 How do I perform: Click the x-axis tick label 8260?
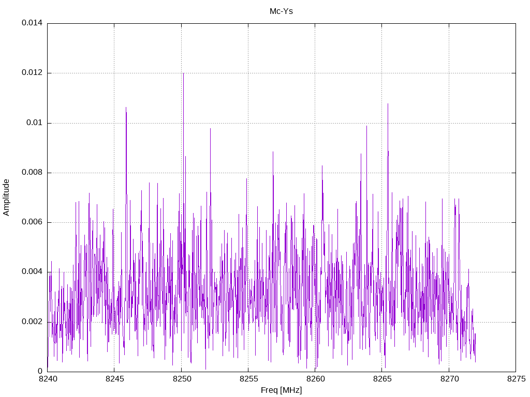tap(315, 379)
